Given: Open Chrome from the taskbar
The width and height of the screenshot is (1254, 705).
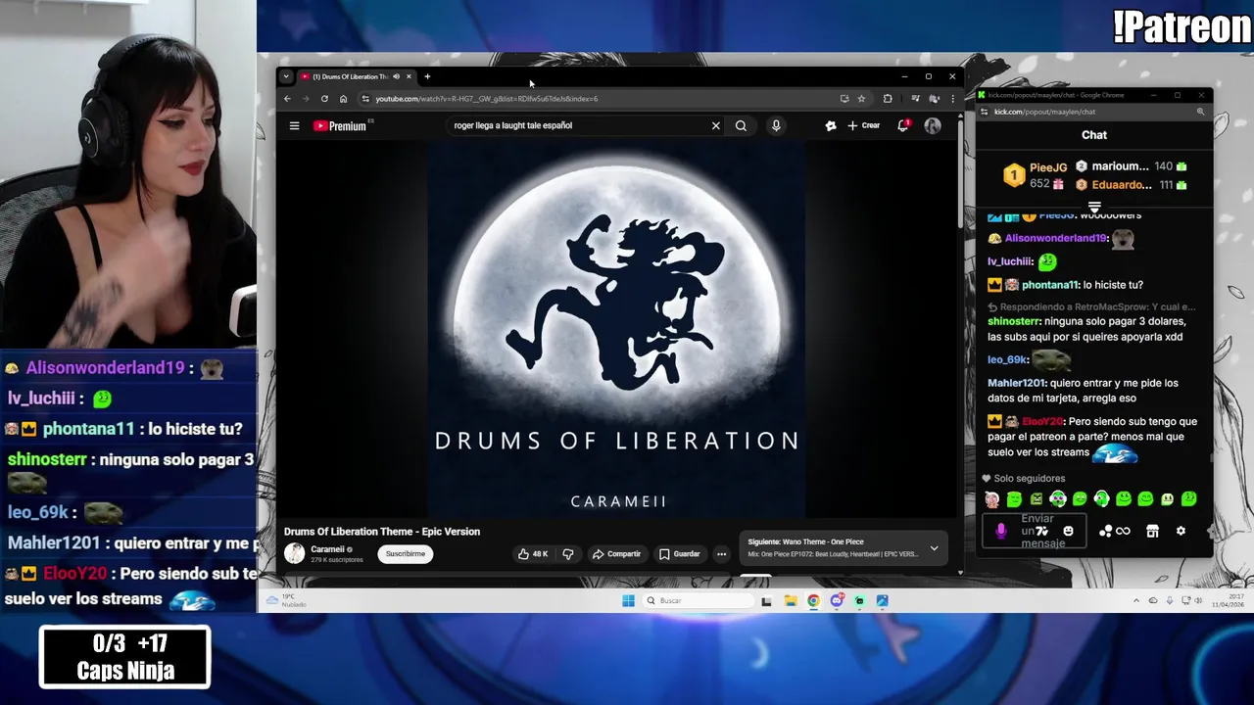Looking at the screenshot, I should [813, 600].
